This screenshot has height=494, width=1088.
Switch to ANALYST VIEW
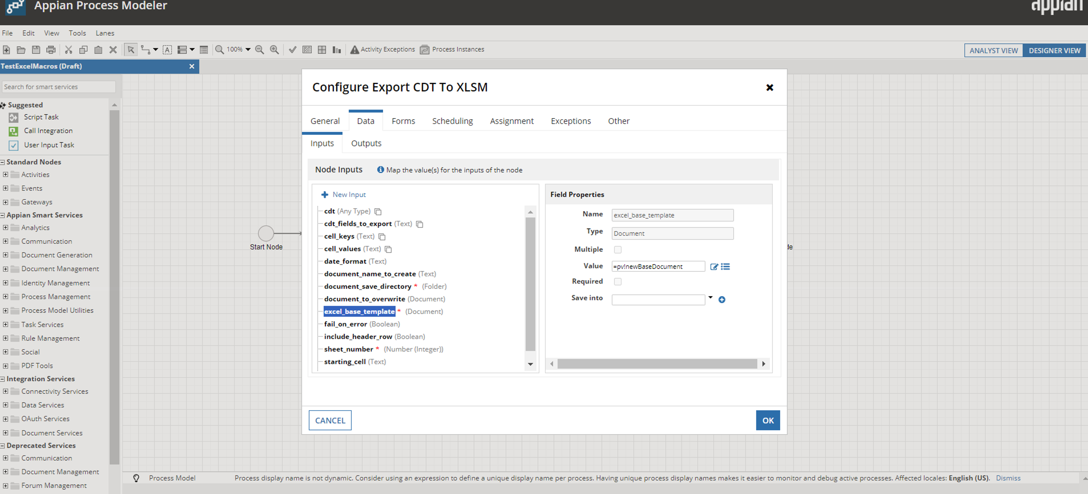click(993, 51)
